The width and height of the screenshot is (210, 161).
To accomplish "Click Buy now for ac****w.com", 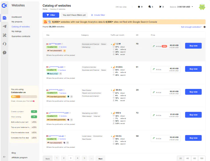I will [193, 46].
